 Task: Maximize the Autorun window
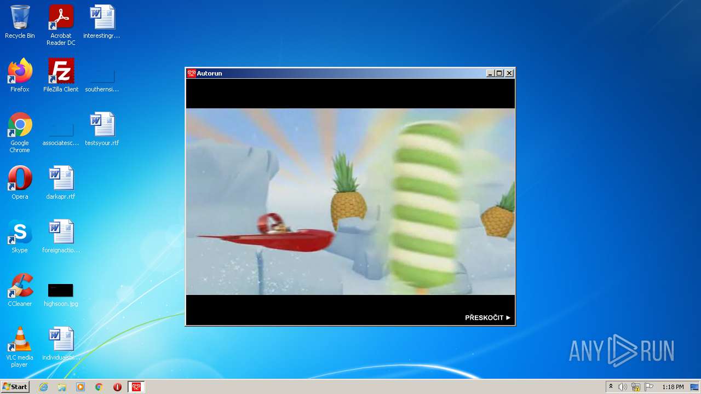(x=499, y=73)
